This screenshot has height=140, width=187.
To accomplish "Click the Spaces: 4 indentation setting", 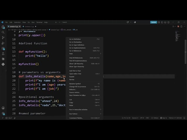I will (135, 118).
